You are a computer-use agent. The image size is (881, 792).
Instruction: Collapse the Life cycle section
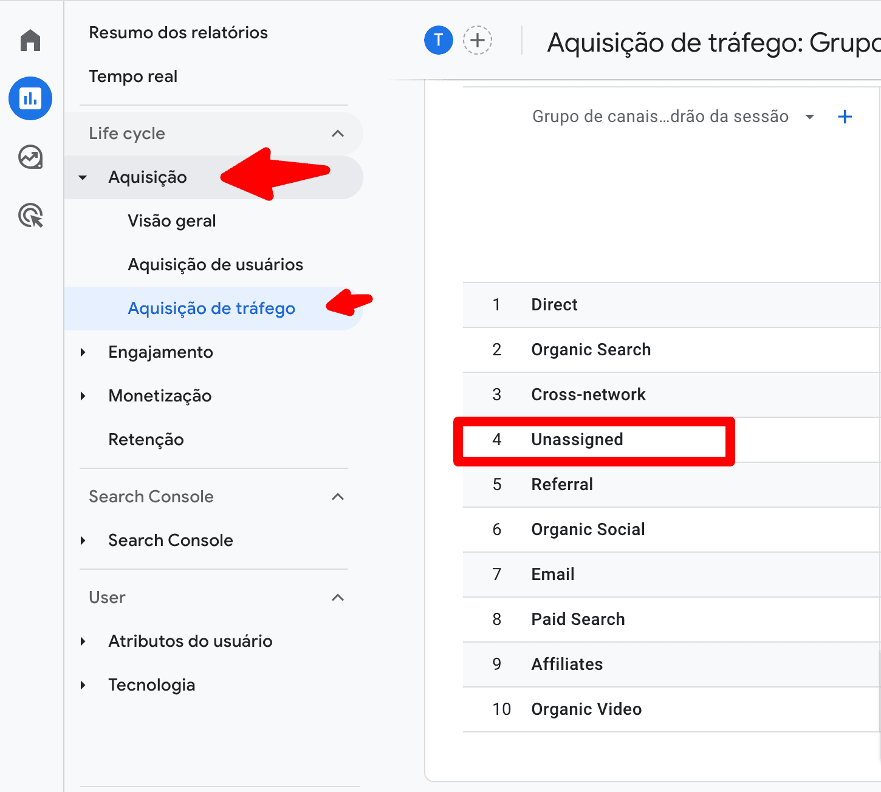(338, 134)
